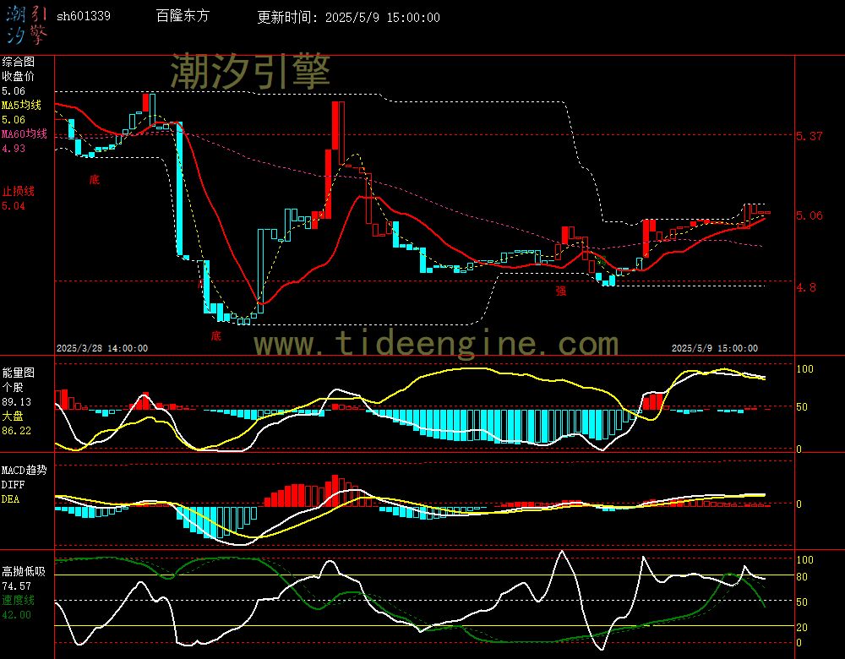Click the yellow DEA legend label
The width and height of the screenshot is (845, 659).
(10, 499)
